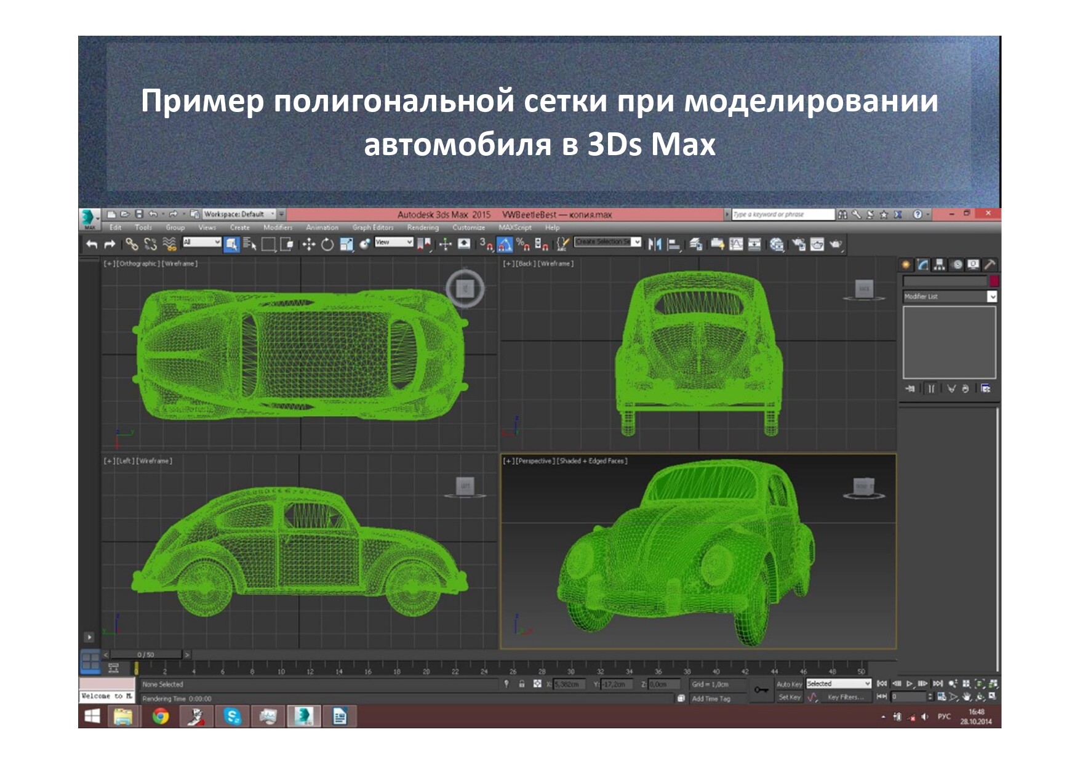Activate the Select and Rotate tool
The width and height of the screenshot is (1080, 764).
[x=327, y=244]
